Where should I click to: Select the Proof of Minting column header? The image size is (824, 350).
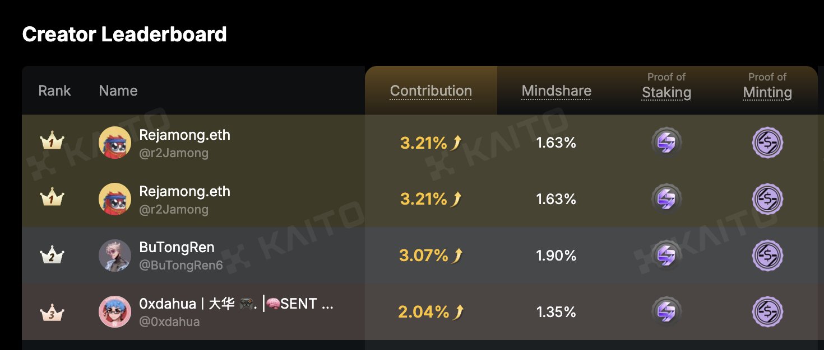click(x=767, y=92)
